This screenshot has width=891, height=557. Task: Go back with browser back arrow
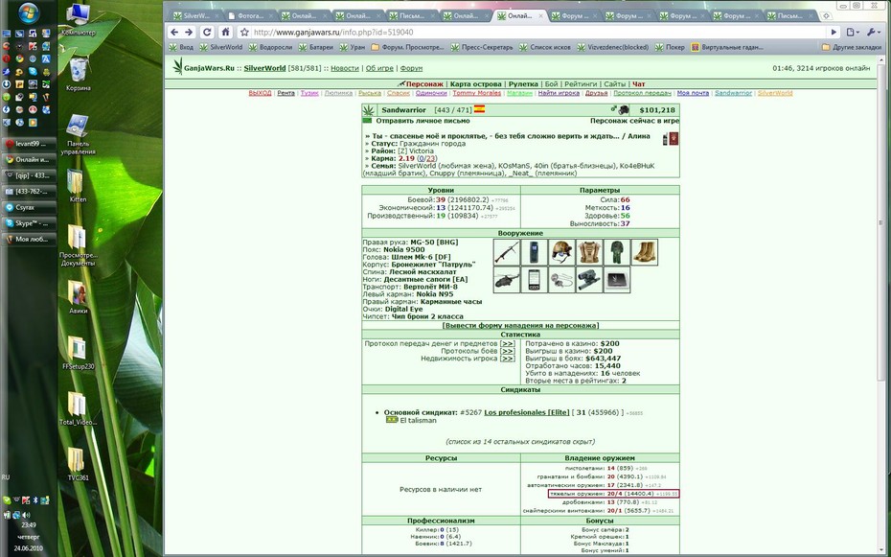click(175, 33)
